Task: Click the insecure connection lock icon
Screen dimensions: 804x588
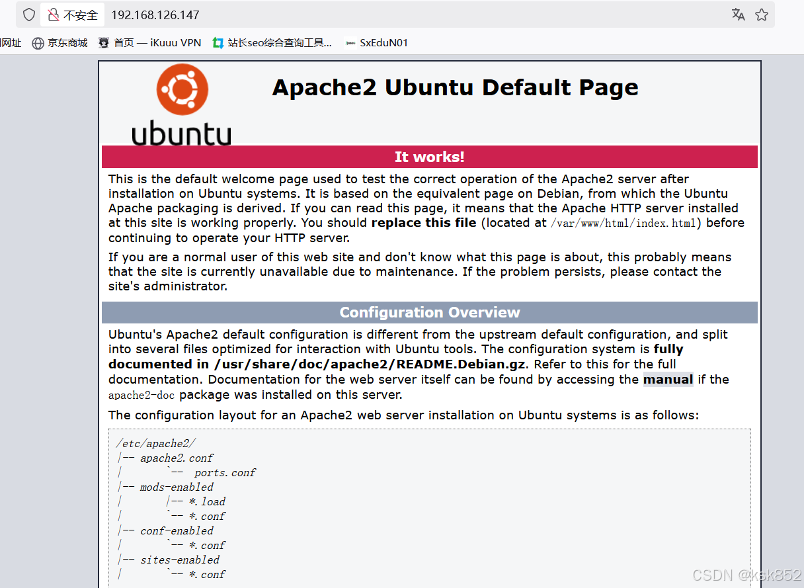Action: pyautogui.click(x=54, y=15)
